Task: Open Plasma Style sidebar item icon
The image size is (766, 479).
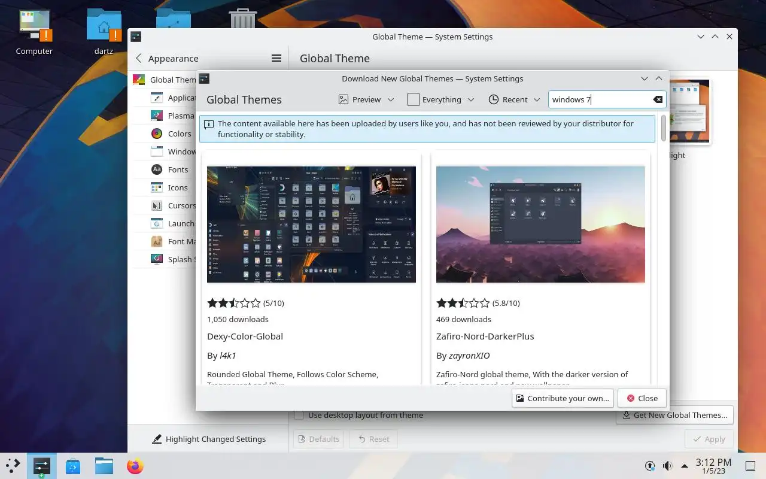Action: click(157, 116)
